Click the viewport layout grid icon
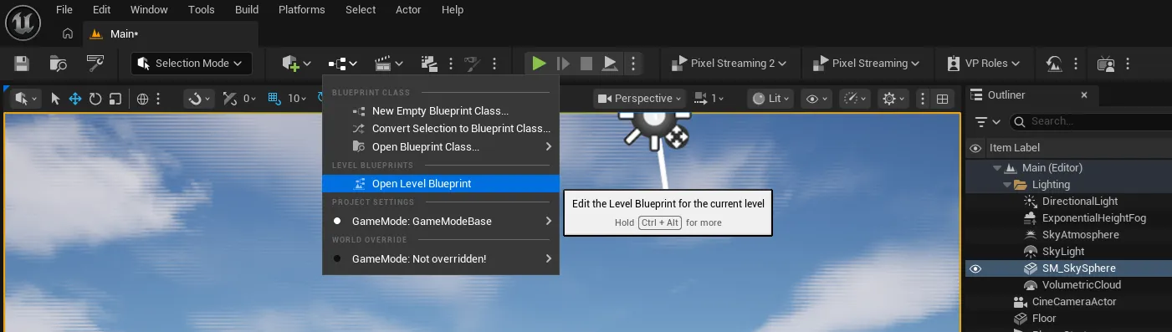Viewport: 1172px width, 332px height. 943,99
